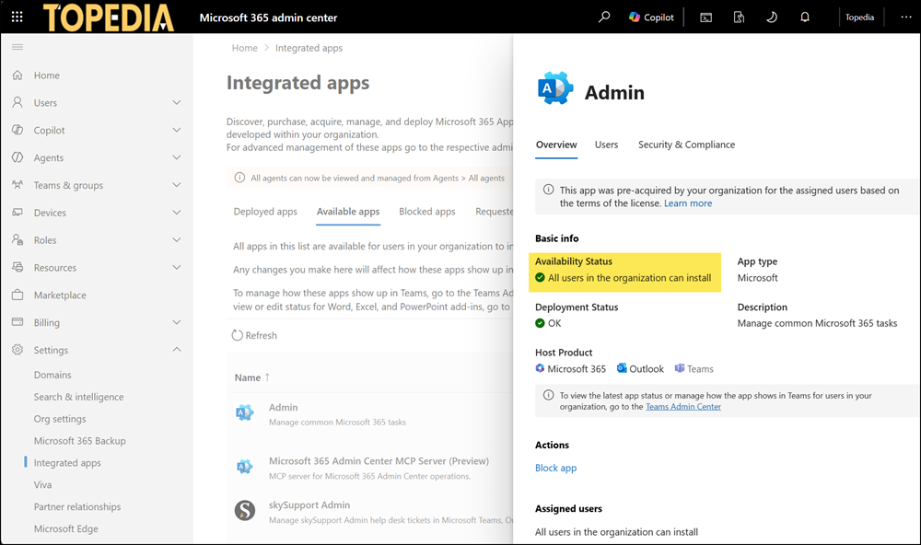Switch to the Deployed apps tab

265,212
